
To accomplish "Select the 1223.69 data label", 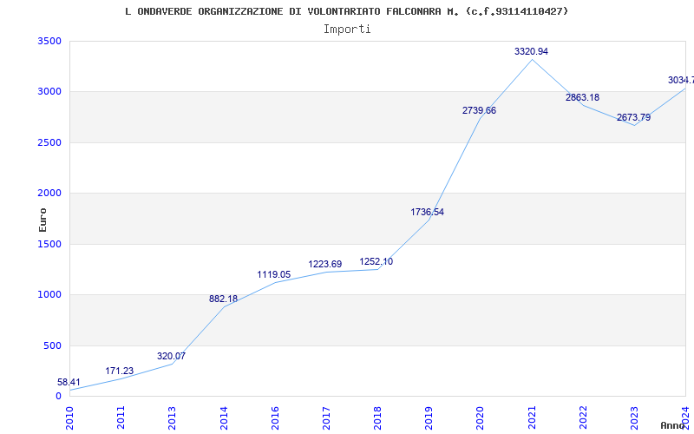I will [325, 265].
